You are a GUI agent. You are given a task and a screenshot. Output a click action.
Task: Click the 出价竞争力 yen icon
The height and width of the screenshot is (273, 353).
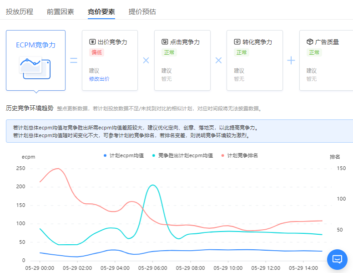point(92,42)
